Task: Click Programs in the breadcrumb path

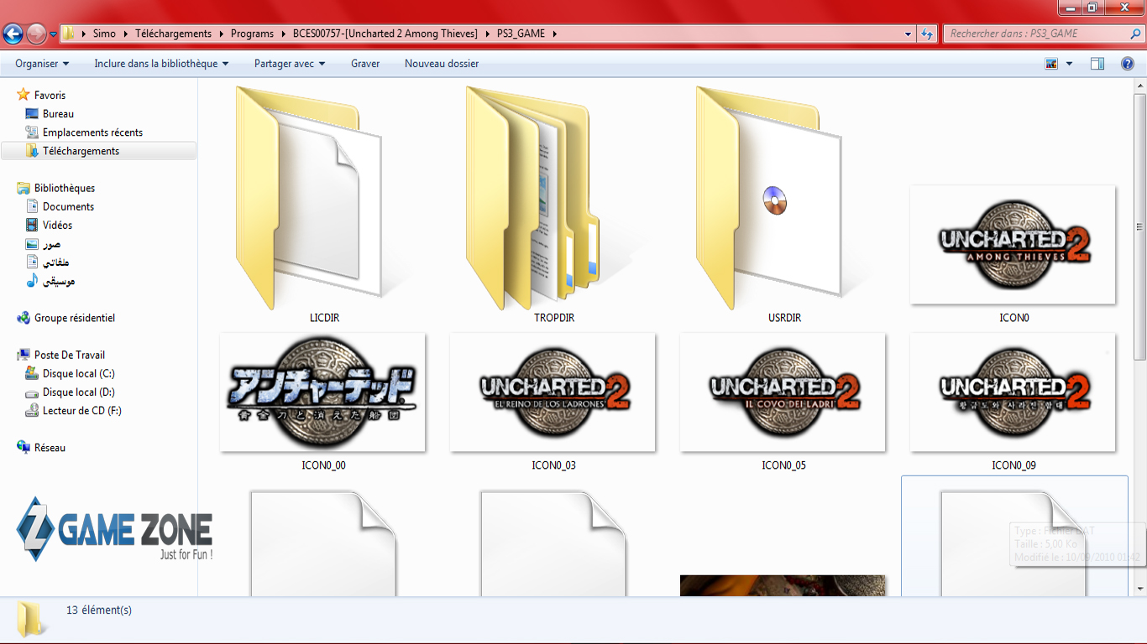Action: (252, 34)
